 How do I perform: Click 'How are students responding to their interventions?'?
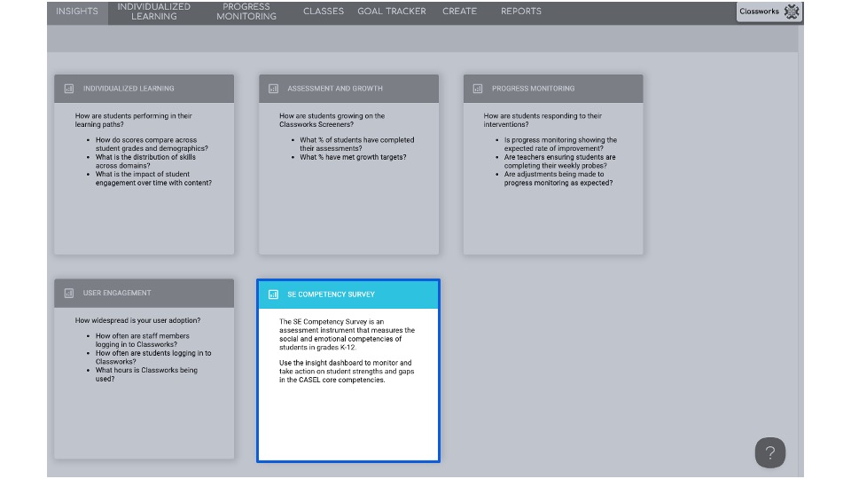coord(543,120)
